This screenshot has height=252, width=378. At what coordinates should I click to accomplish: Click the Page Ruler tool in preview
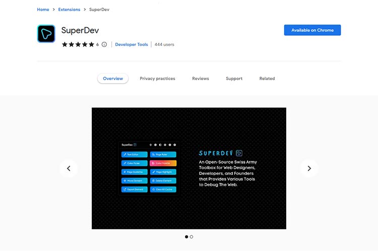coord(163,154)
